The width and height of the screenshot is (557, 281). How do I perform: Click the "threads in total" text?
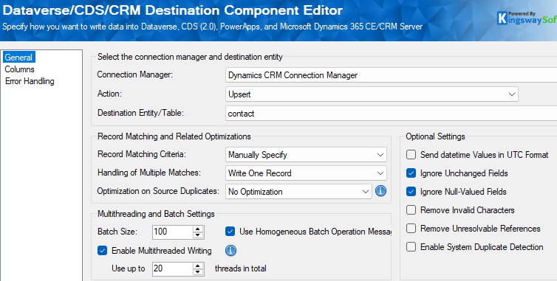pyautogui.click(x=241, y=268)
